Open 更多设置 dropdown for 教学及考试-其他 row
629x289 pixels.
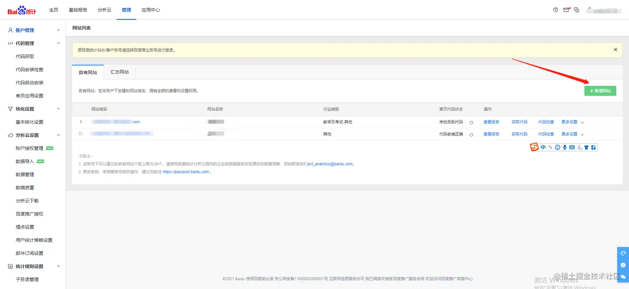point(572,122)
